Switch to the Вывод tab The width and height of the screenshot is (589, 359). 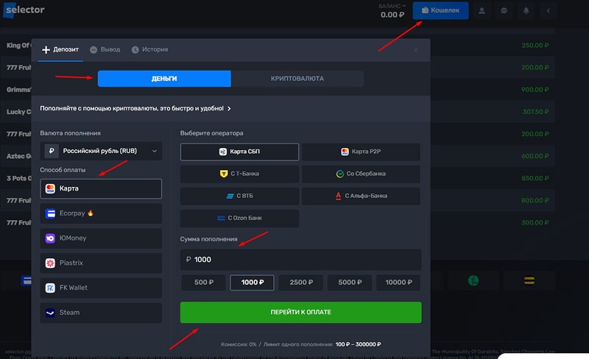[x=105, y=49]
